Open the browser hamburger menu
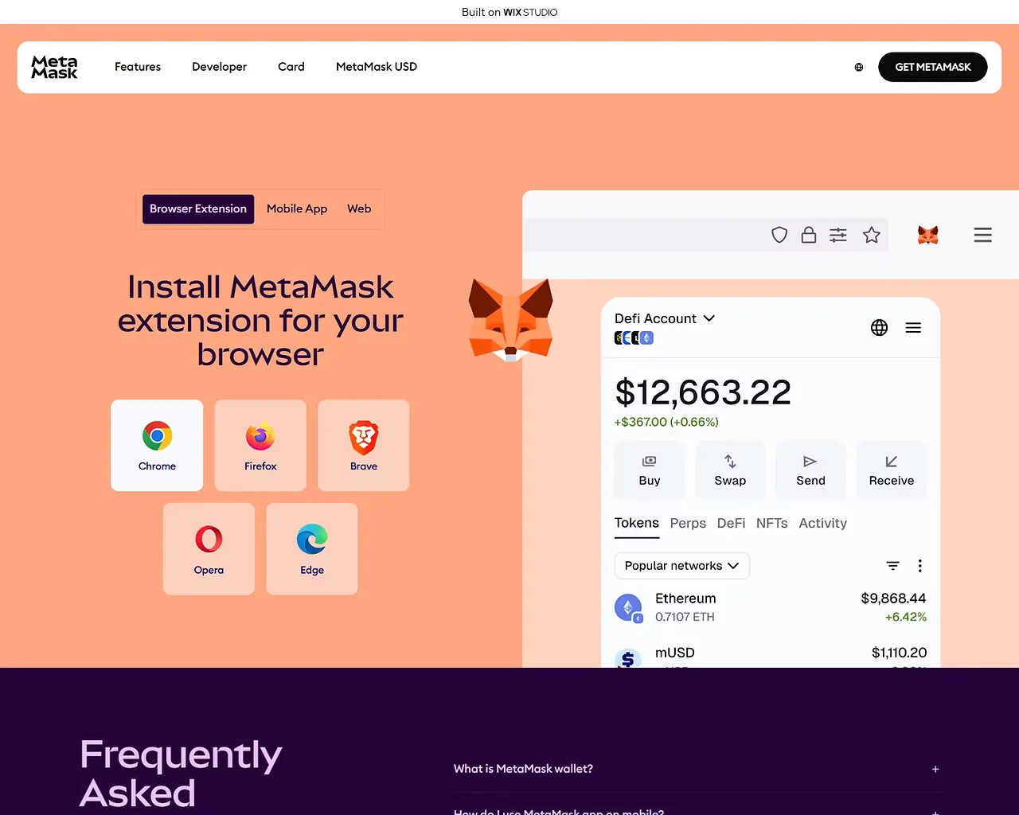Image resolution: width=1019 pixels, height=815 pixels. pos(983,235)
